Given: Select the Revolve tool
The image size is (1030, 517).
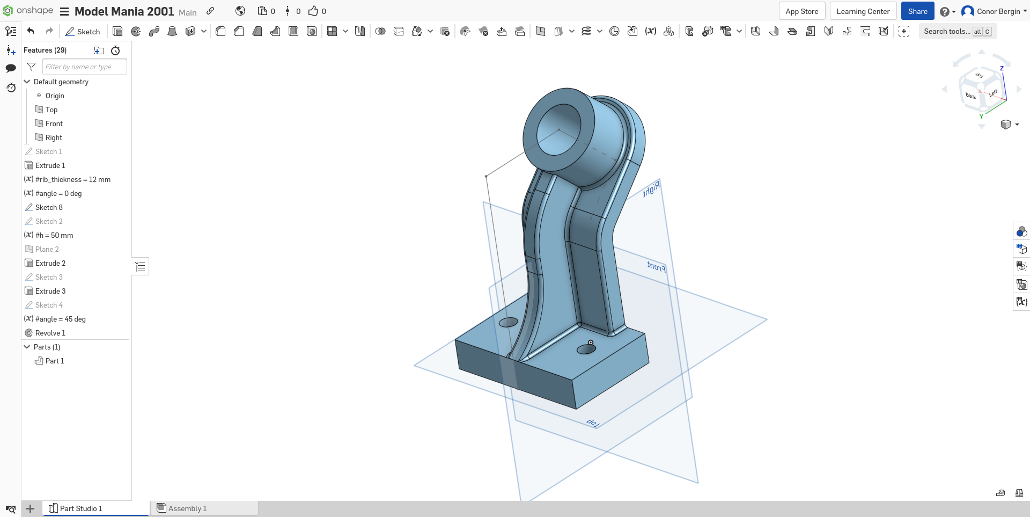Looking at the screenshot, I should coord(136,31).
